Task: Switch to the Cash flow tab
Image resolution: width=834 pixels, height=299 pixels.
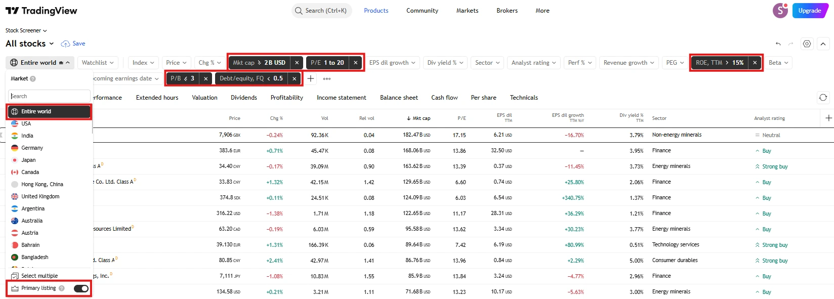Action: point(444,98)
